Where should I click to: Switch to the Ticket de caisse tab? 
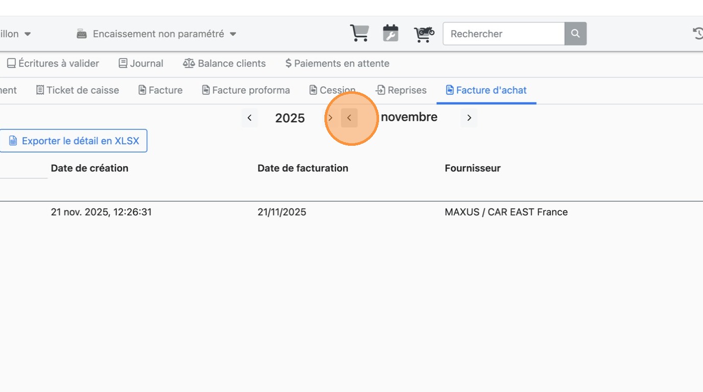coord(78,90)
